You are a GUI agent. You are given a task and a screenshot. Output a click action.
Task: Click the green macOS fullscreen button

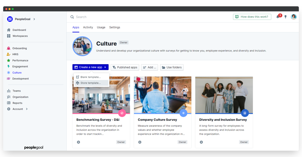(x=13, y=9)
